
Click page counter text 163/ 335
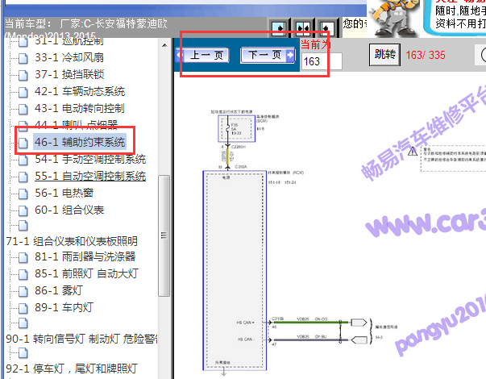tap(426, 55)
